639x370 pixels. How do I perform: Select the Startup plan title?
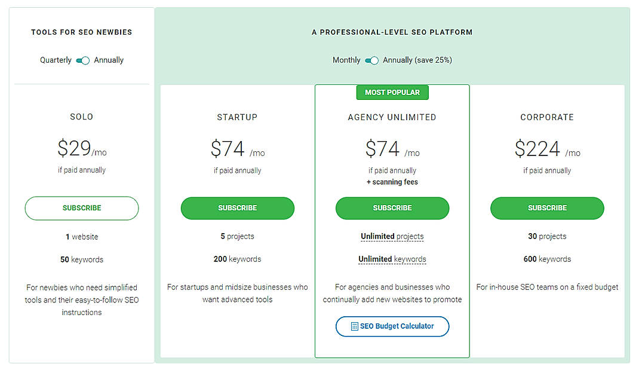pyautogui.click(x=237, y=117)
